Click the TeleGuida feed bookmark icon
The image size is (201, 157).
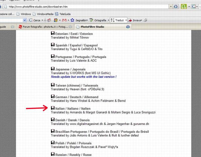click(x=57, y=14)
